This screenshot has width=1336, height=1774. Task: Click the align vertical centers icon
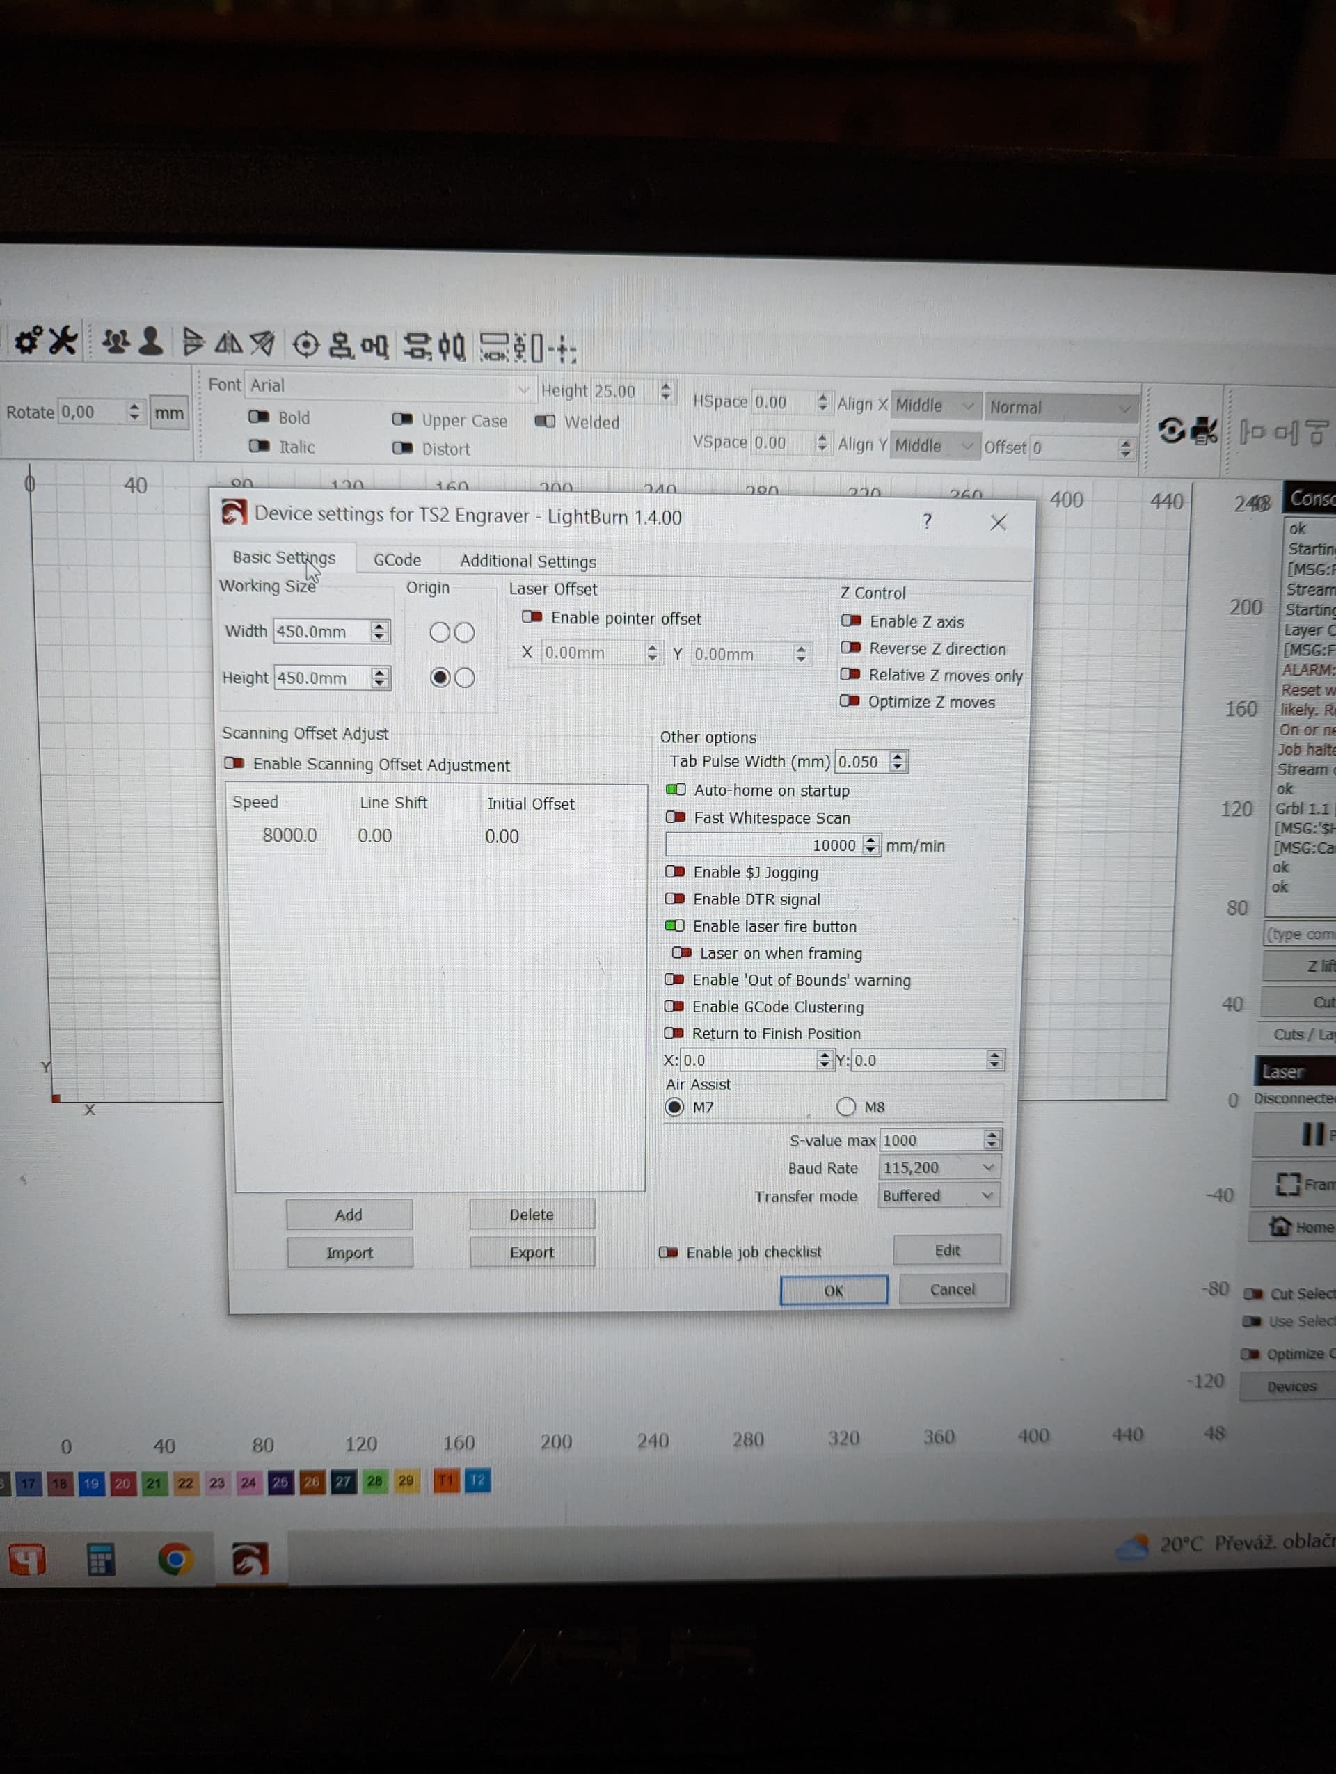tap(342, 346)
